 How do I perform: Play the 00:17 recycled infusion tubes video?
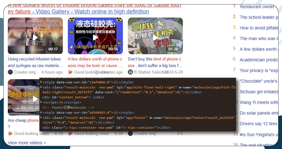pyautogui.click(x=35, y=38)
